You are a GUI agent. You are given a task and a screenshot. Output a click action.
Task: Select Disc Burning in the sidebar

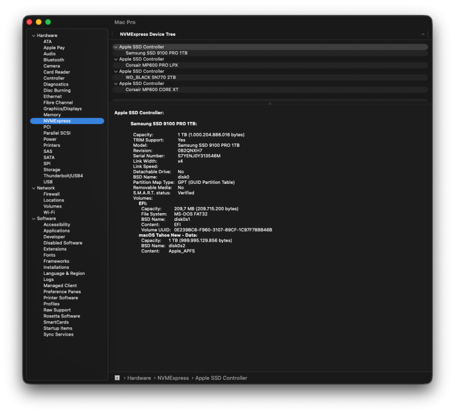(57, 90)
